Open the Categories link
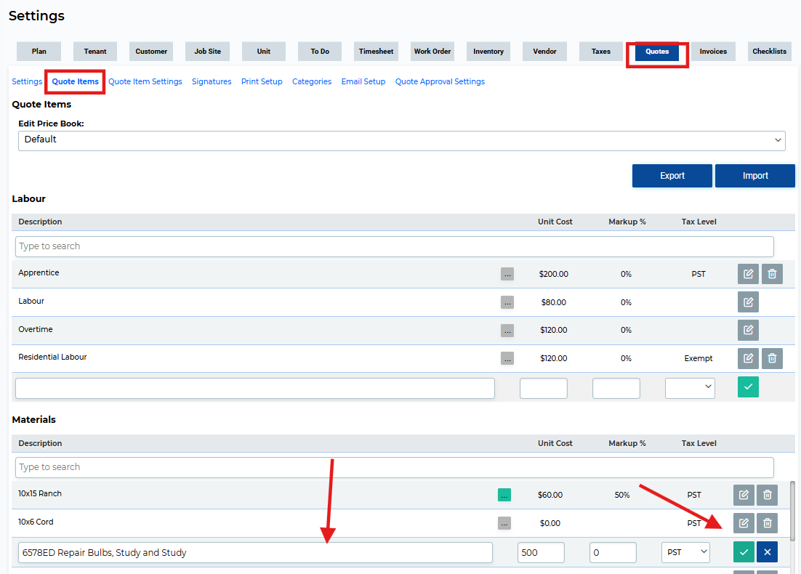The height and width of the screenshot is (574, 801). (x=312, y=81)
